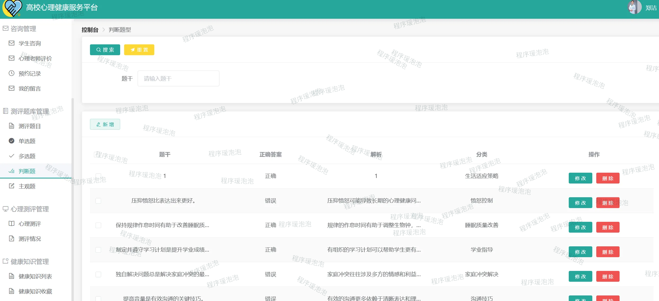Tick checkbox for 压抑愤怒比表达出来更好 row

pyautogui.click(x=98, y=201)
